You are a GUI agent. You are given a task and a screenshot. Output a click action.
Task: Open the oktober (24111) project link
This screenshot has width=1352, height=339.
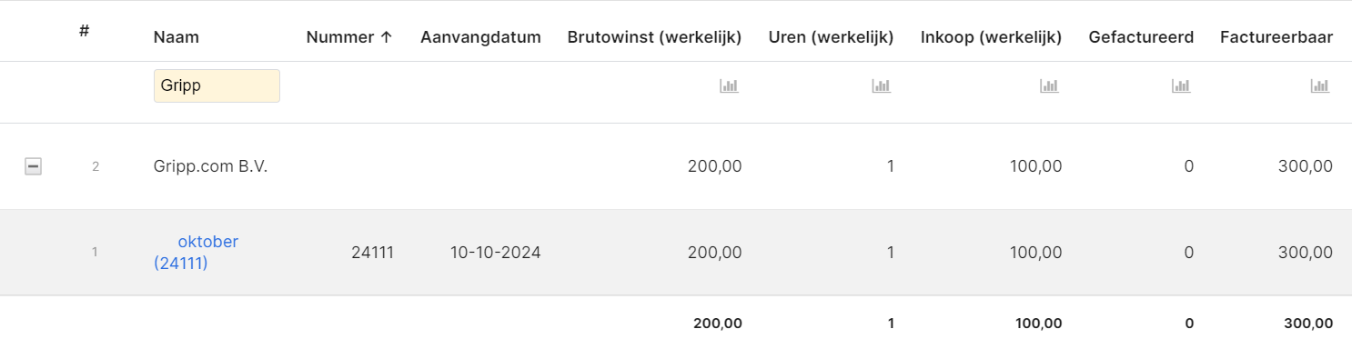point(196,253)
